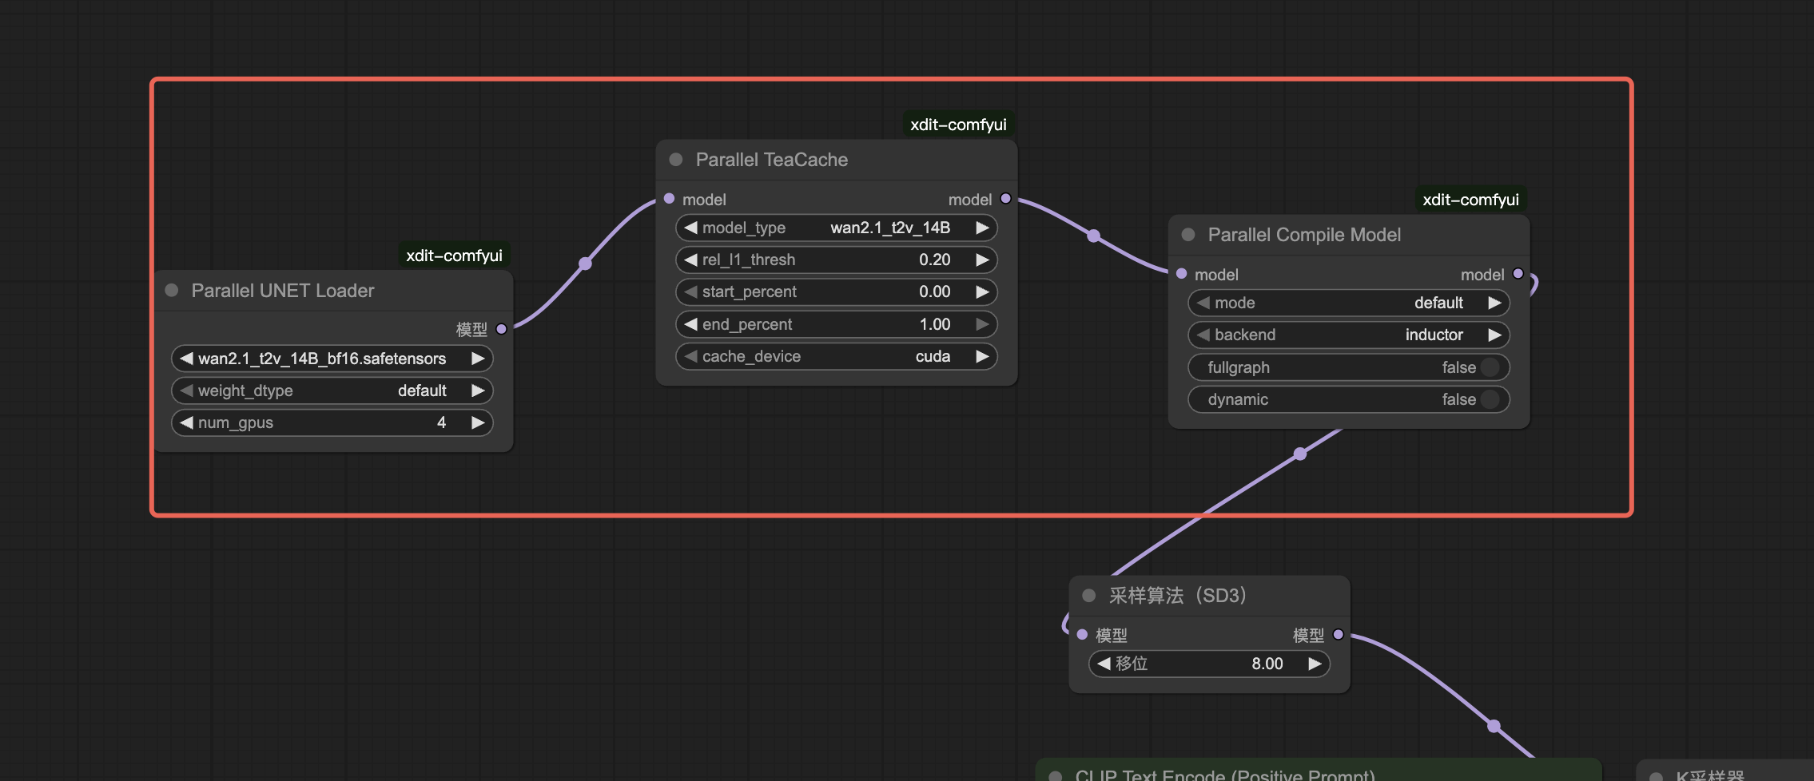Viewport: 1814px width, 781px height.
Task: Increase start_percent with the right arrow
Action: click(982, 291)
